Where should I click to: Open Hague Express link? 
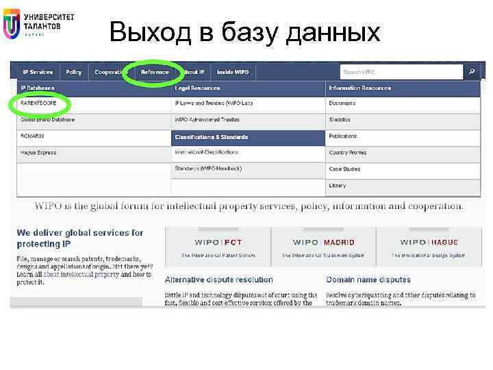[38, 153]
